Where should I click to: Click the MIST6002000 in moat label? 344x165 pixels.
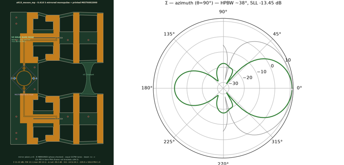click(x=24, y=95)
